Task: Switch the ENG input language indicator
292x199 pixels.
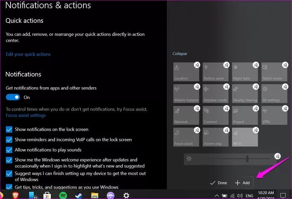Action: (x=249, y=196)
